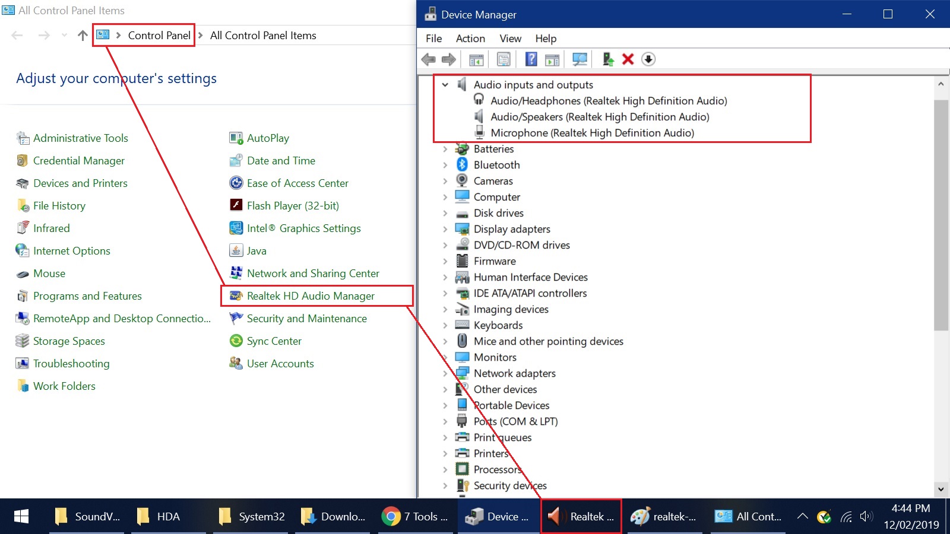
Task: Click the scroll down arrow in Device Manager
Action: coord(941,490)
